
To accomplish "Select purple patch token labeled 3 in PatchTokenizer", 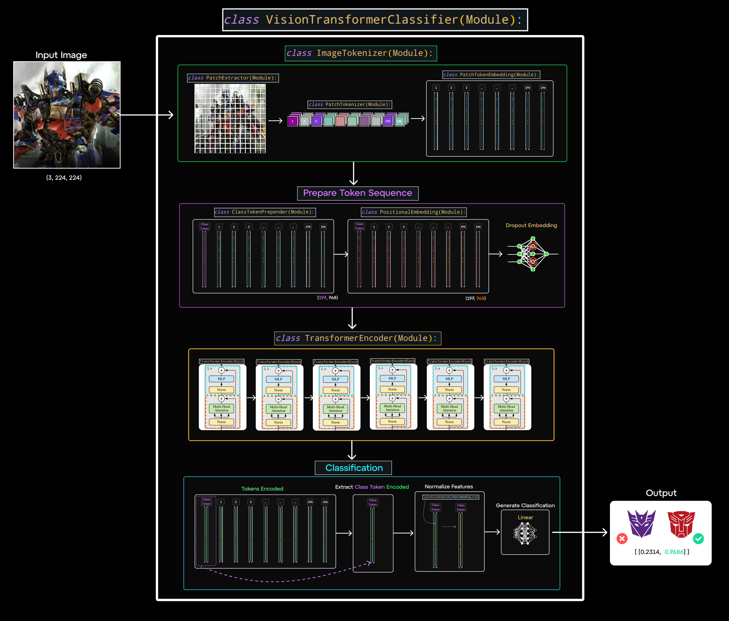I will pyautogui.click(x=316, y=121).
